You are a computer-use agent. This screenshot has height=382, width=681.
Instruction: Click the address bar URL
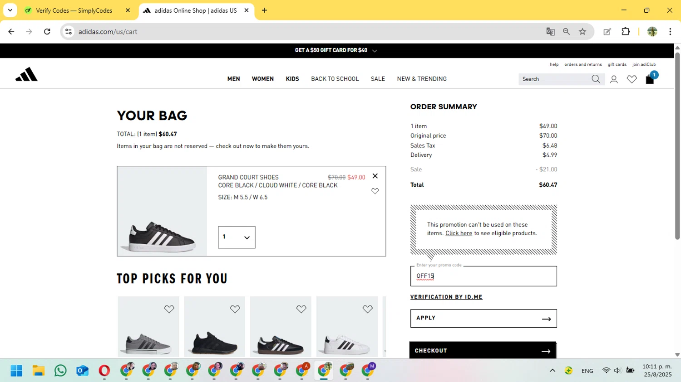(108, 32)
